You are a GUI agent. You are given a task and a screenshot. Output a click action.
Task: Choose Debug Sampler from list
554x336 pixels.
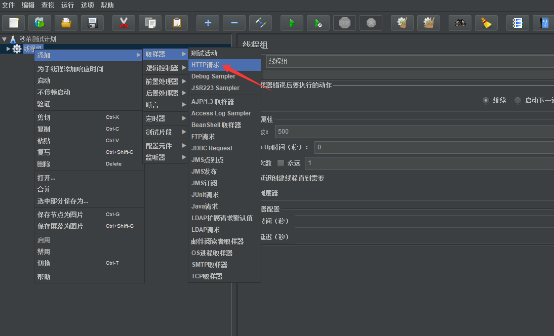pos(224,76)
